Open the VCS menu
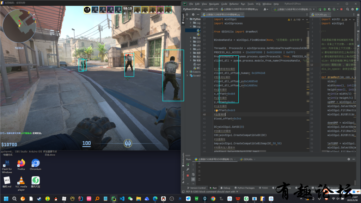361x203 pixels. (258, 4)
